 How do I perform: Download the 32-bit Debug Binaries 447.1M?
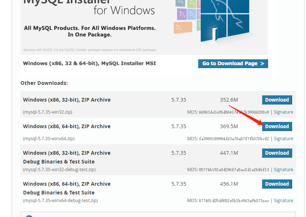[x=277, y=153]
